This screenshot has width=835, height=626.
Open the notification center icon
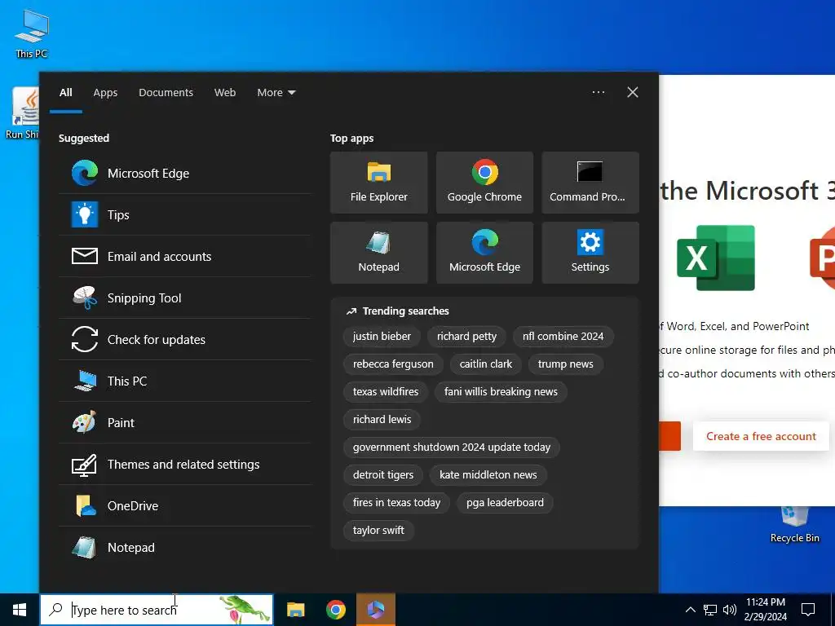(808, 610)
